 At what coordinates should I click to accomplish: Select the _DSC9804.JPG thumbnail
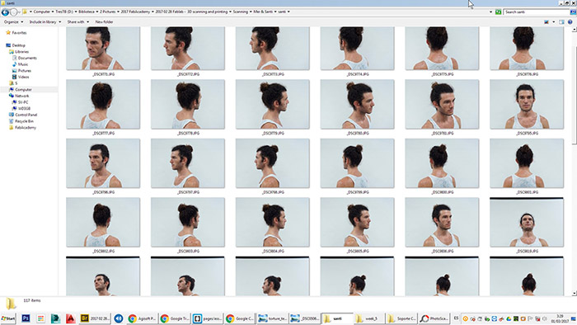[x=273, y=223]
